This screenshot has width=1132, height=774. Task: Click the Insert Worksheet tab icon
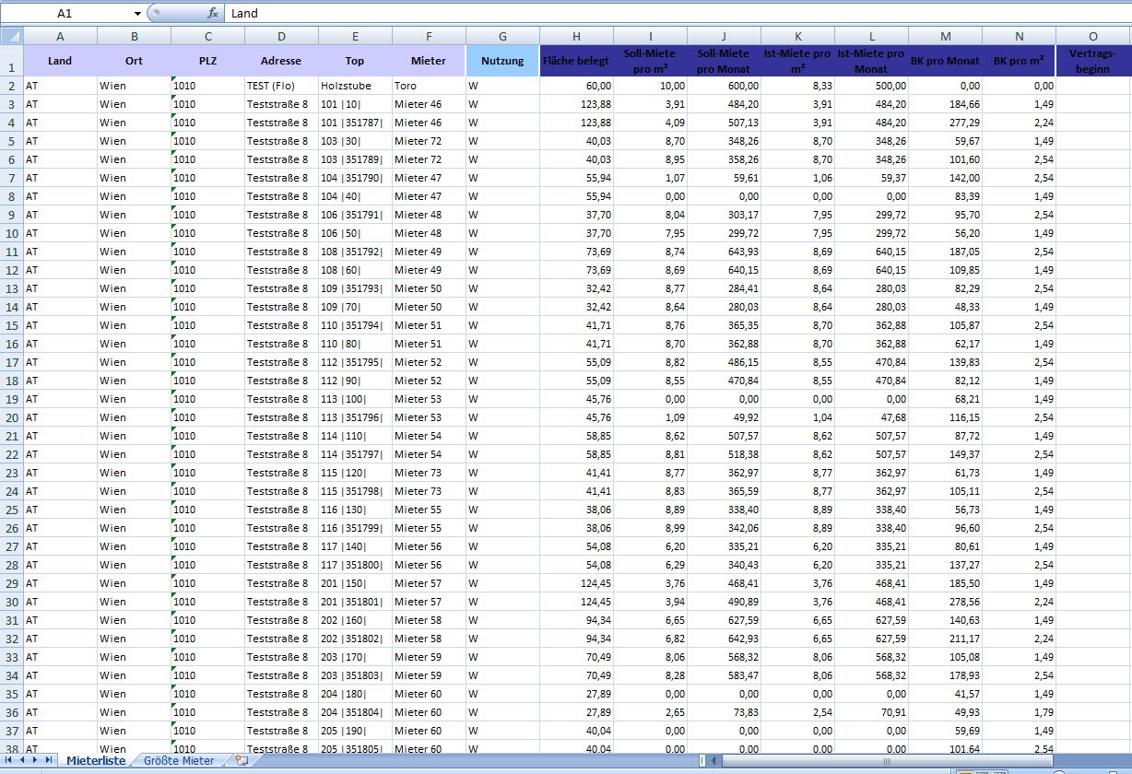[242, 760]
